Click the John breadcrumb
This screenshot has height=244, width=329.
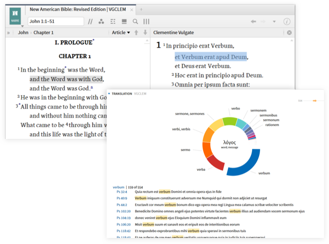click(23, 33)
